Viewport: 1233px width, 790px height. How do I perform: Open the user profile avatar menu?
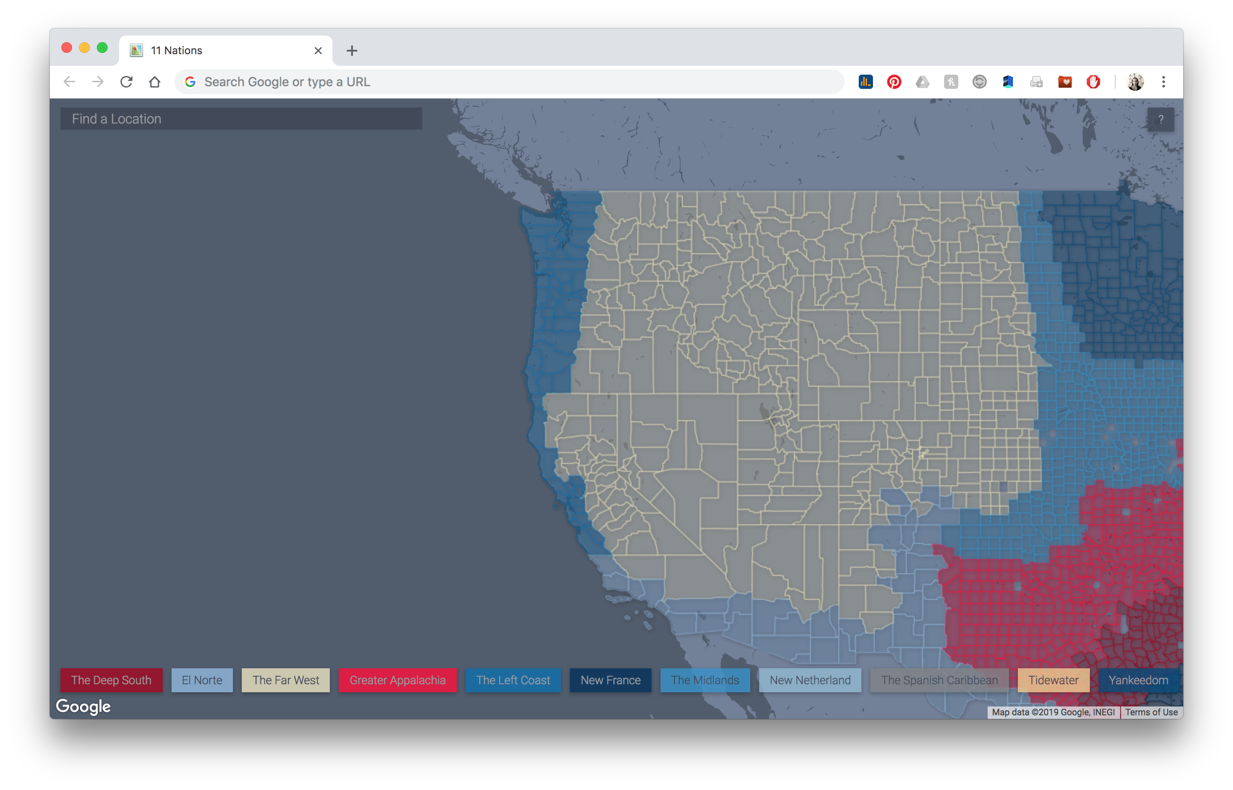(1135, 82)
